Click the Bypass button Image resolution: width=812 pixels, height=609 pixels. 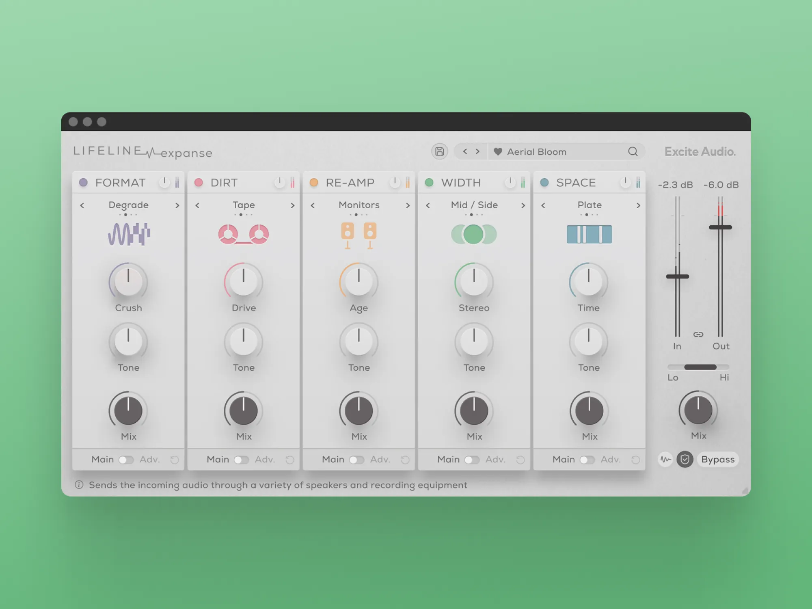718,460
